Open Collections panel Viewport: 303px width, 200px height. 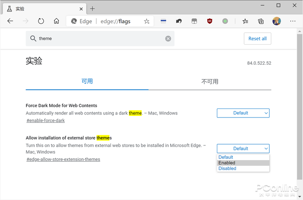(x=261, y=21)
